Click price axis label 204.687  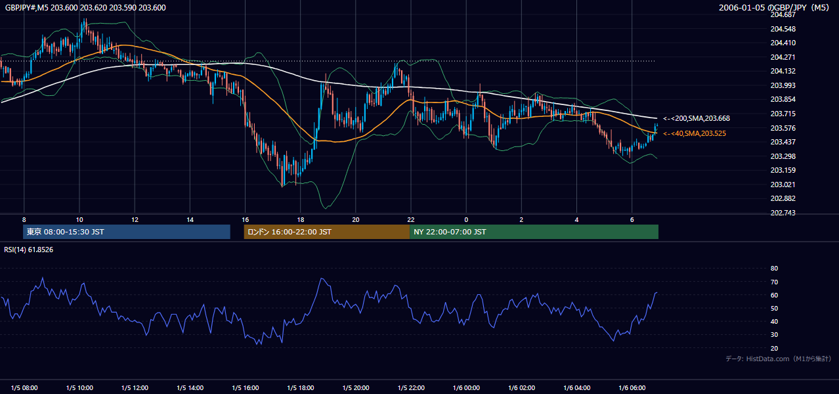[x=783, y=14]
